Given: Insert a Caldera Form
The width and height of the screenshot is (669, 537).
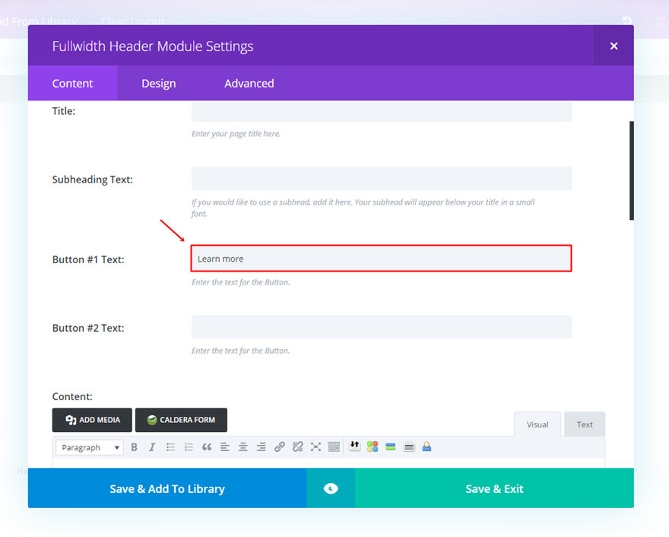Looking at the screenshot, I should (x=181, y=419).
